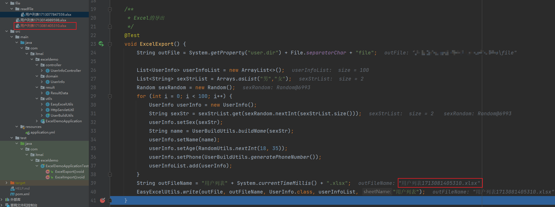Image resolution: width=555 pixels, height=207 pixels.
Task: Collapse the test folder
Action: pos(12,138)
